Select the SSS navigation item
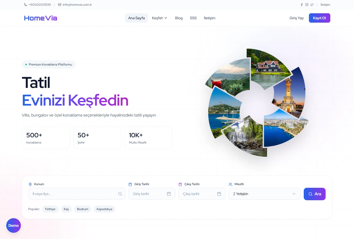Image resolution: width=354 pixels, height=239 pixels. click(193, 18)
